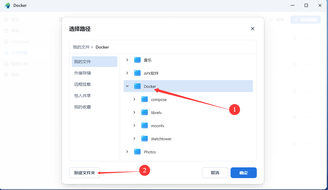Select the Docker folder row label
Screen dimensions: 328x190
pos(150,86)
